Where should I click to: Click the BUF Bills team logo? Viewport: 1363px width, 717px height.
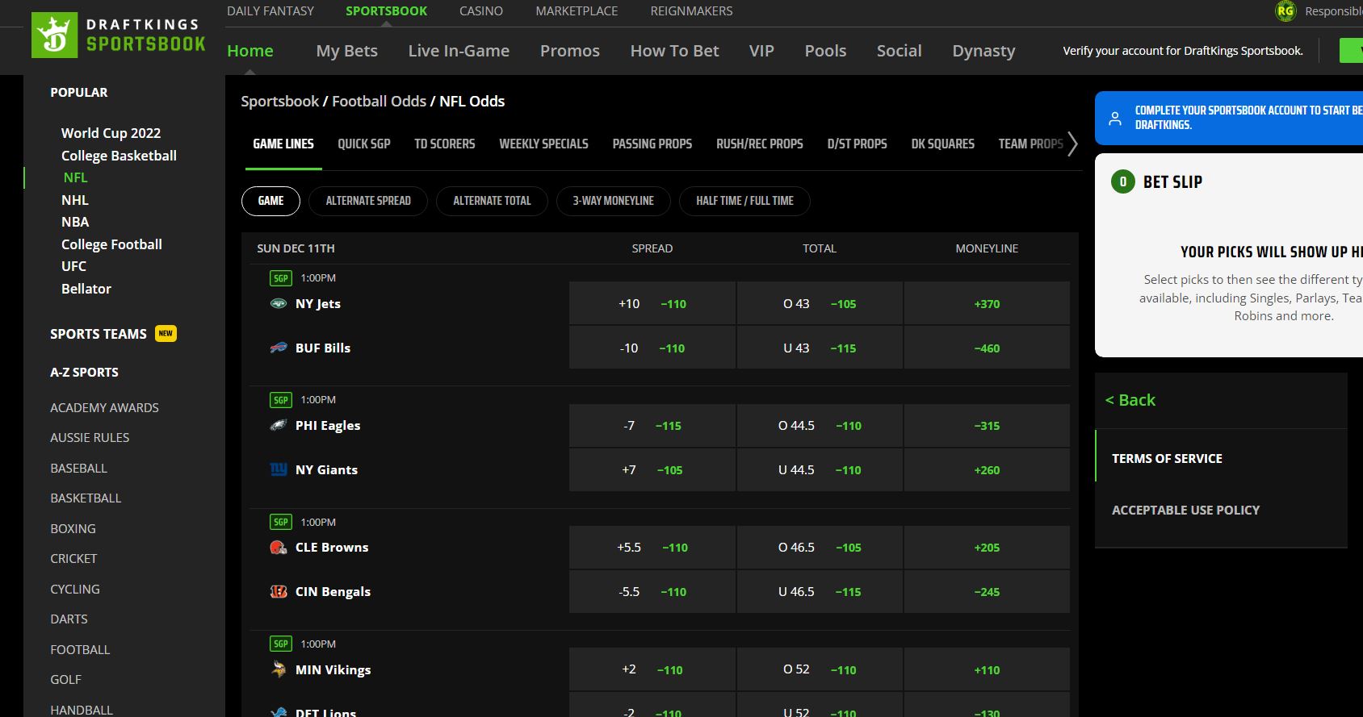point(278,348)
